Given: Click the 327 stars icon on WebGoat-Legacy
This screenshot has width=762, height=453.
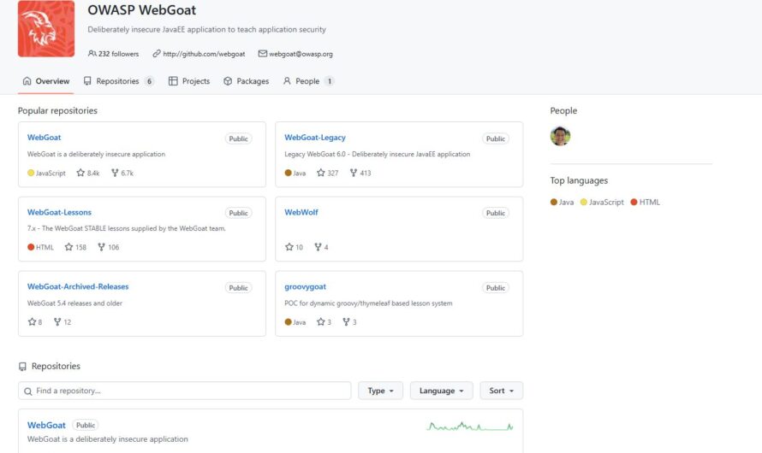Looking at the screenshot, I should [x=321, y=173].
